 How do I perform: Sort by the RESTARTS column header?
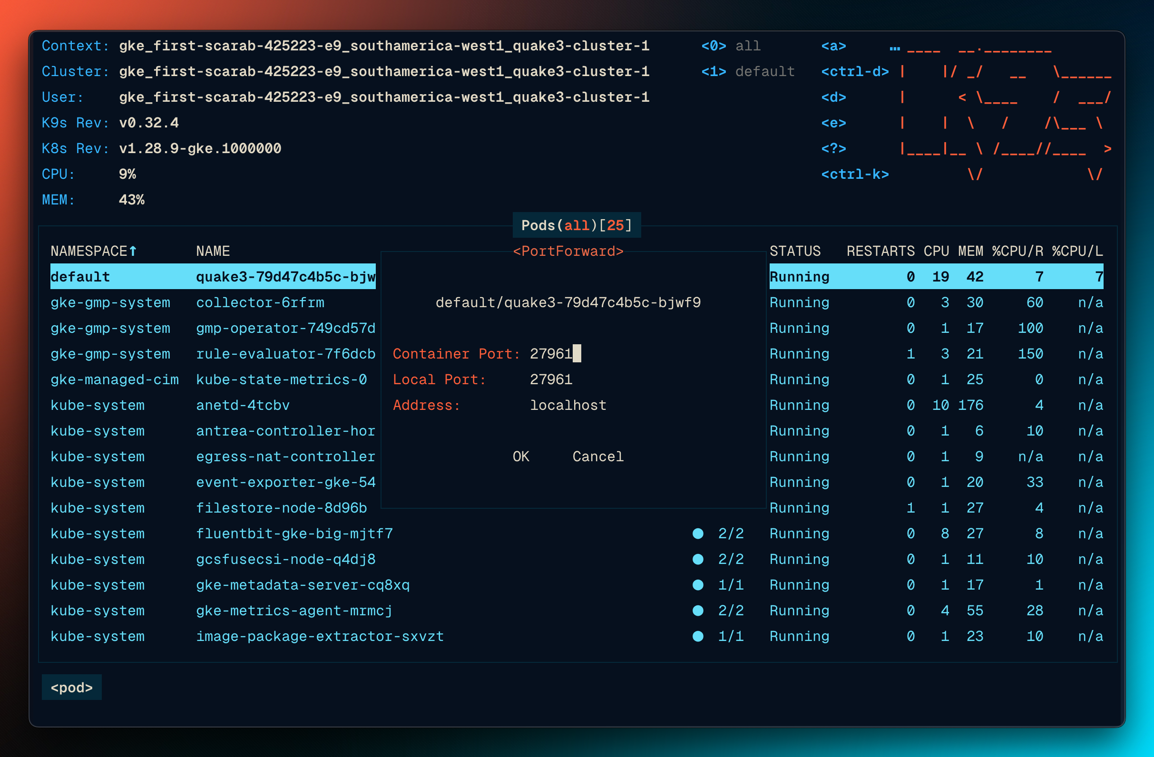[x=880, y=251]
